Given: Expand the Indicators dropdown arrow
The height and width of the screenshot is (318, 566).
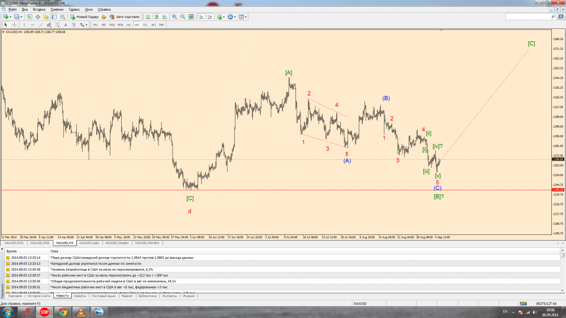Looking at the screenshot, I should [224, 17].
